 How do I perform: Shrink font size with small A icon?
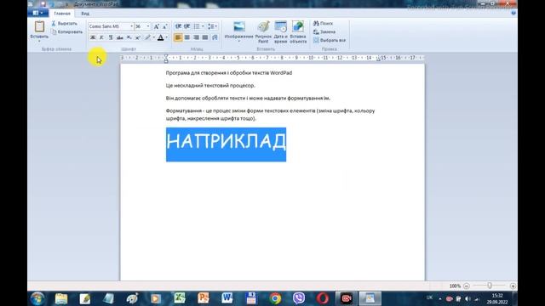tap(165, 26)
